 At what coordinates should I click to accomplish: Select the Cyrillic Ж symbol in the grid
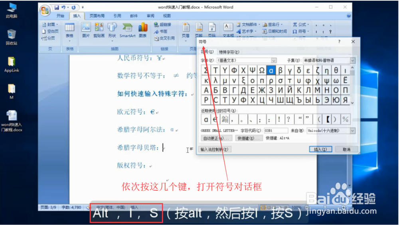[262, 90]
